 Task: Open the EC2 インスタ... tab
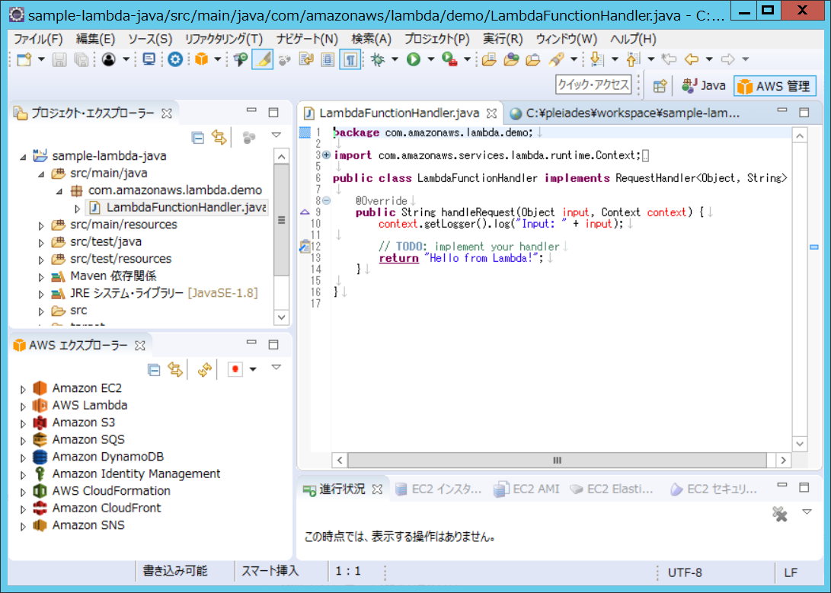tap(438, 489)
